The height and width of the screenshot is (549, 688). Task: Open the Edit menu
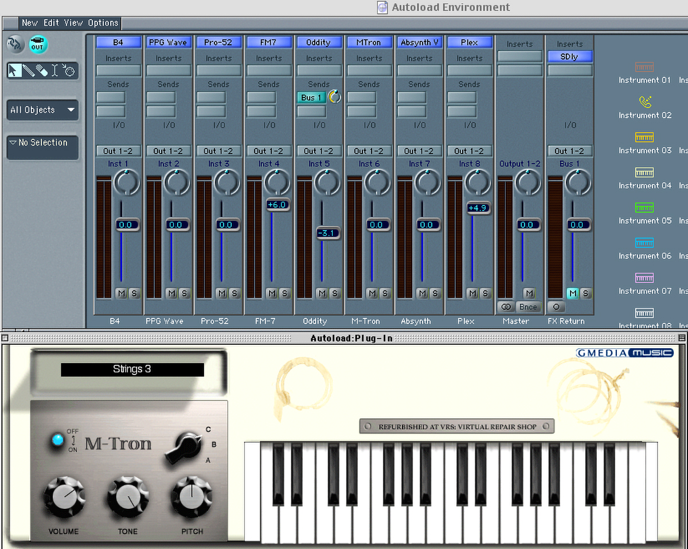[x=52, y=23]
